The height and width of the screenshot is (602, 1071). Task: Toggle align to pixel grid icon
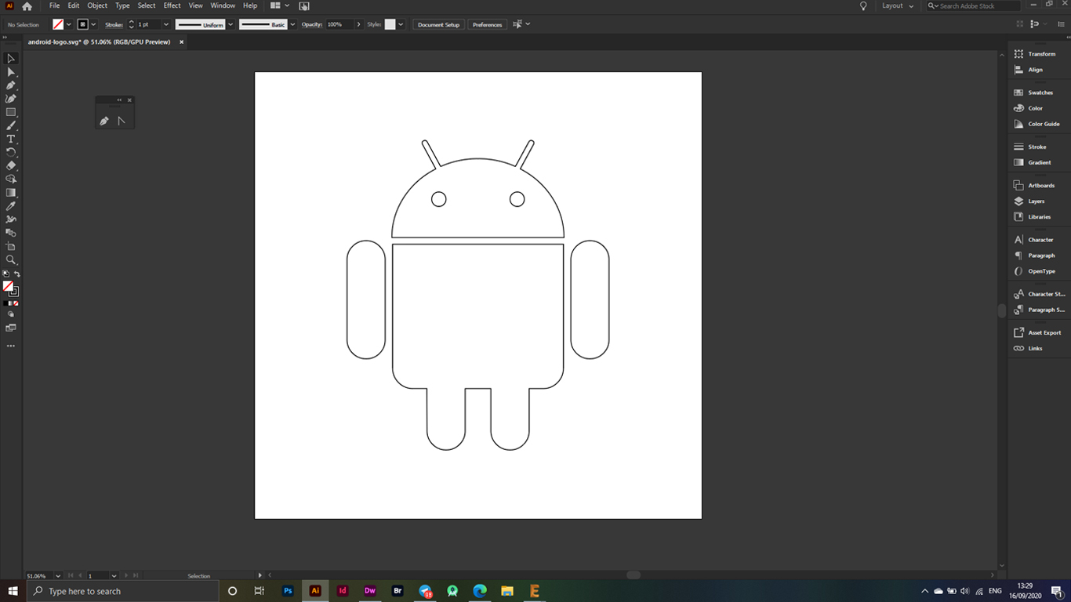1018,25
